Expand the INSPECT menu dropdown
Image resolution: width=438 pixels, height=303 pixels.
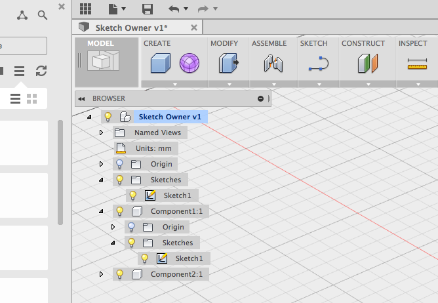418,84
